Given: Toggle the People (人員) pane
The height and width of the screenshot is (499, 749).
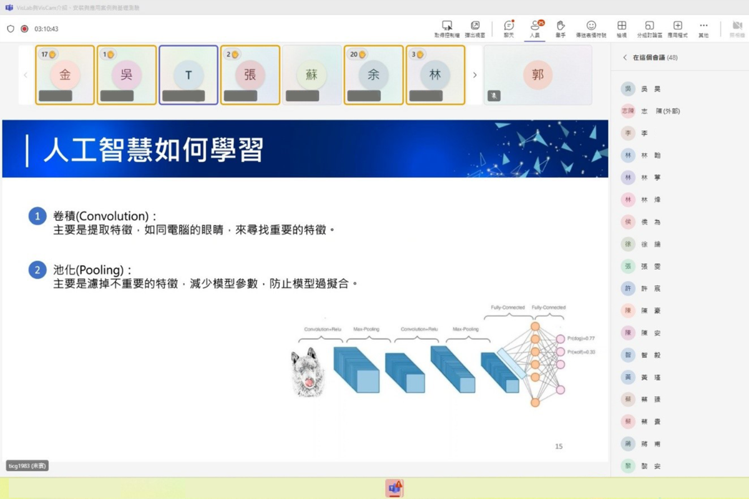Looking at the screenshot, I should point(535,29).
